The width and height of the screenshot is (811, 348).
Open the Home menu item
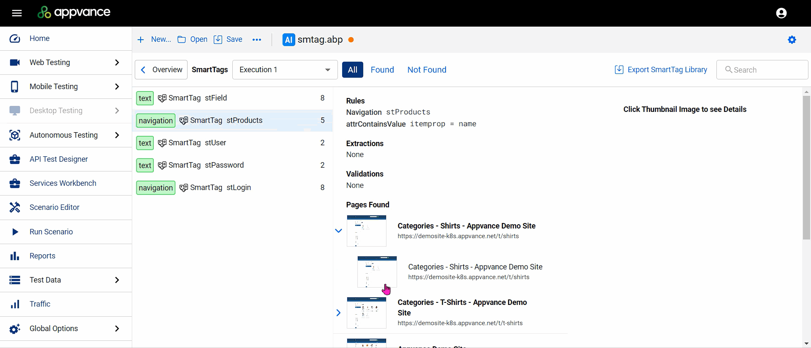click(x=66, y=38)
